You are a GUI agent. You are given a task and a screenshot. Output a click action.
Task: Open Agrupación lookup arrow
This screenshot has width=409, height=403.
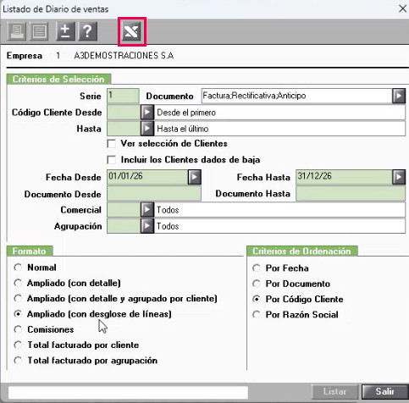(147, 226)
